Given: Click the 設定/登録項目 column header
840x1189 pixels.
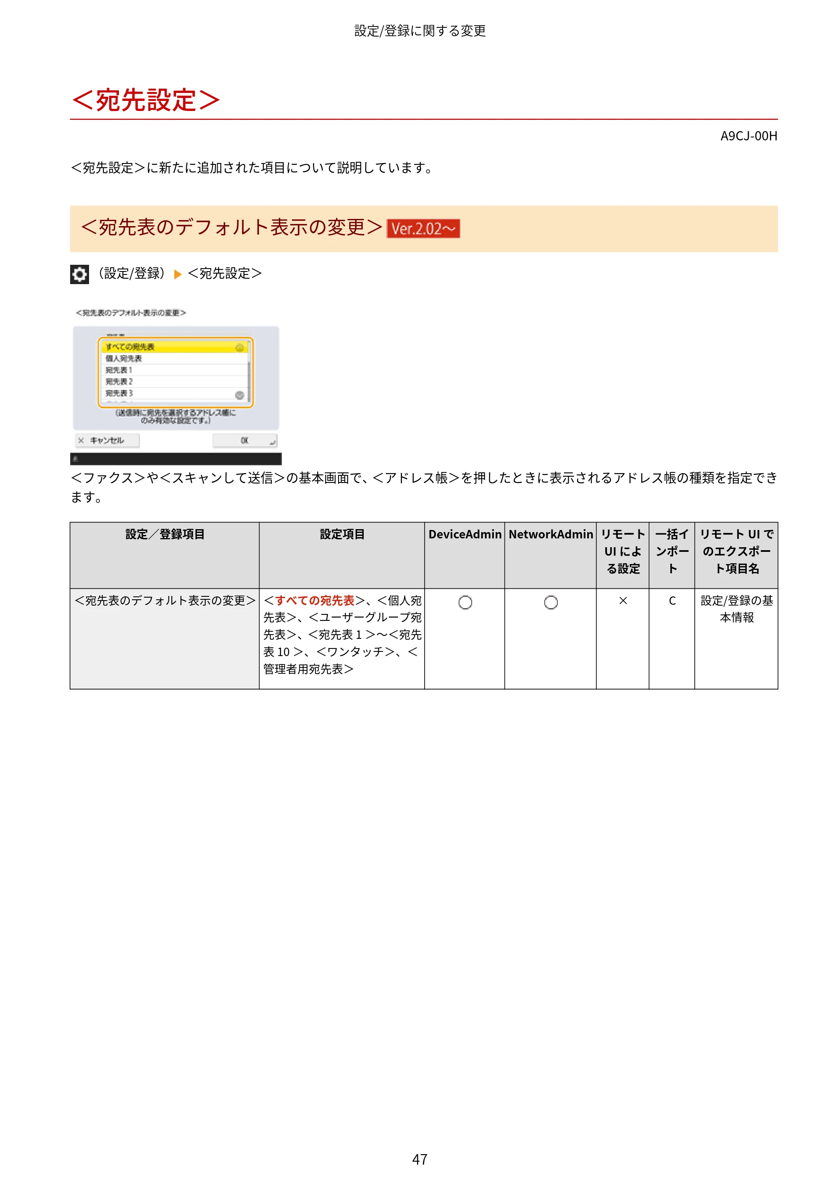Looking at the screenshot, I should point(165,555).
